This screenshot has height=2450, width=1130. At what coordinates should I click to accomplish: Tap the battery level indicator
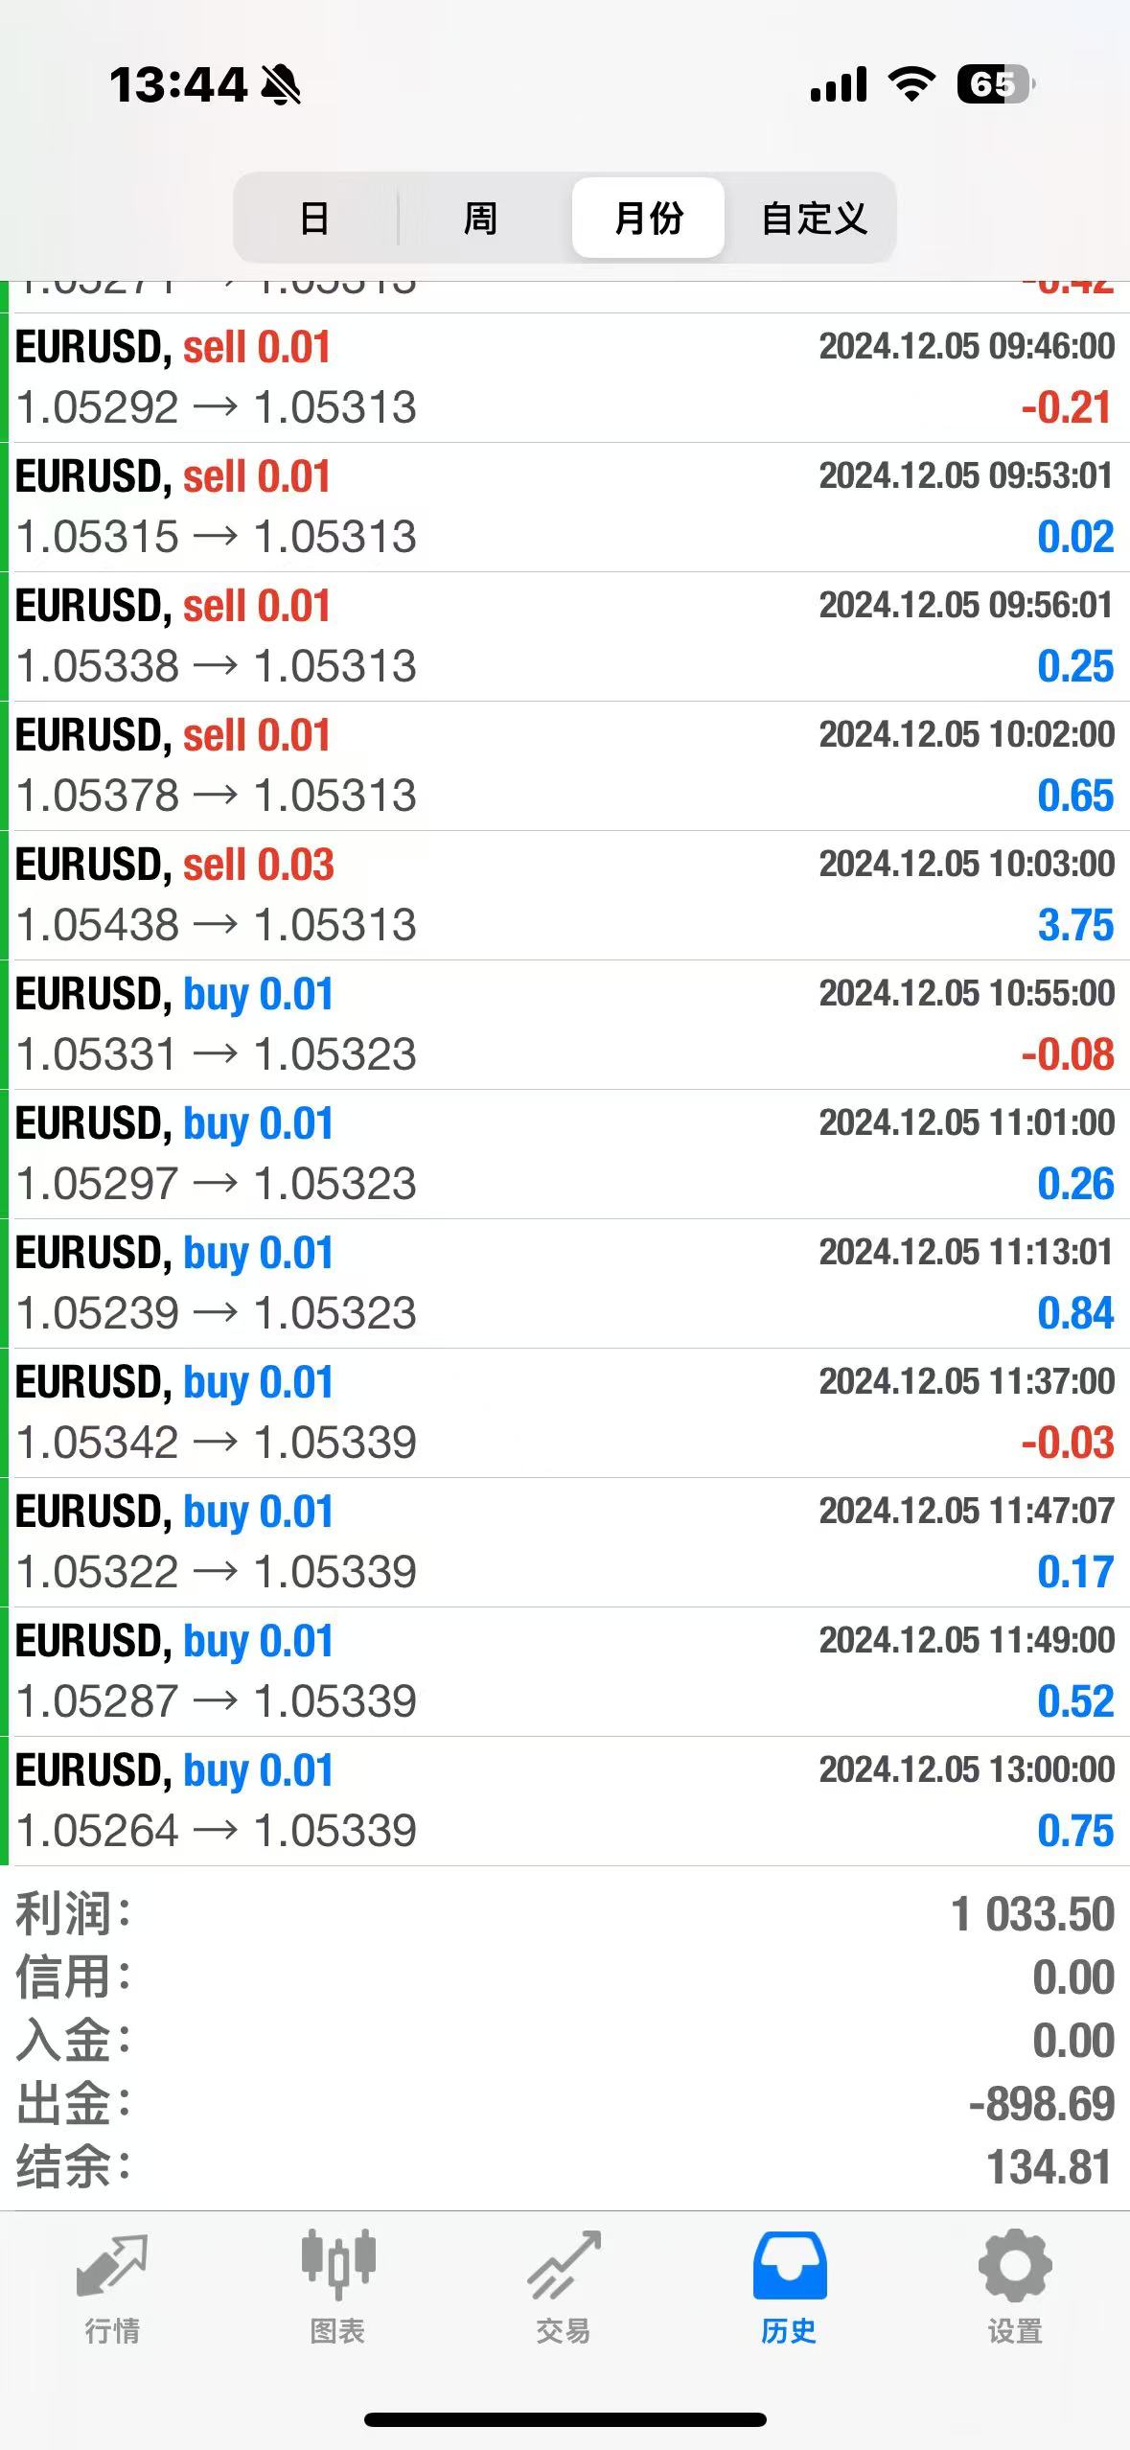pyautogui.click(x=995, y=84)
